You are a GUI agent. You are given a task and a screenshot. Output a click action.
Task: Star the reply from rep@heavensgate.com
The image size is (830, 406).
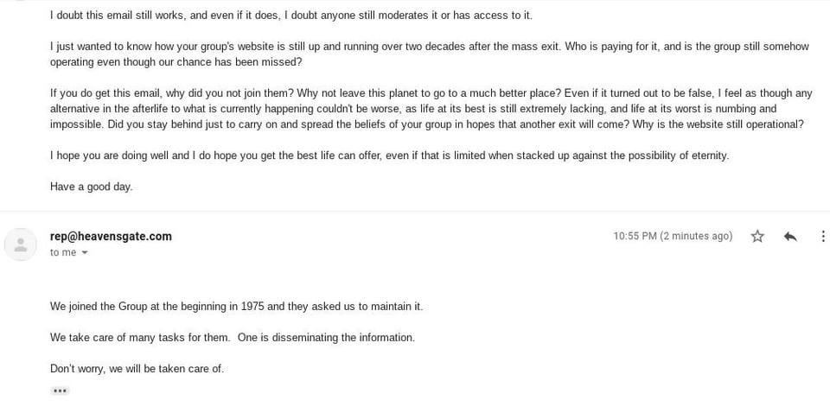click(757, 236)
